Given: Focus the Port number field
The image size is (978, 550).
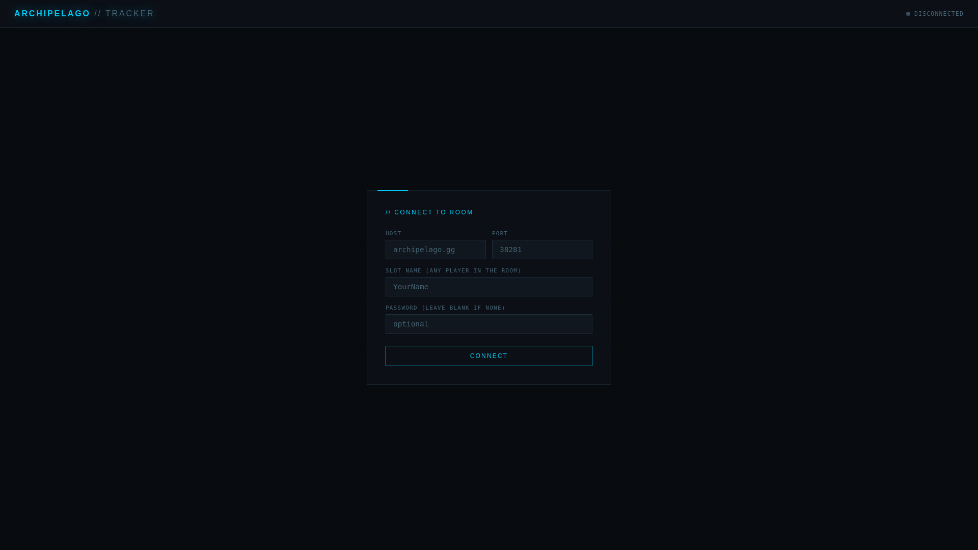Looking at the screenshot, I should [542, 250].
